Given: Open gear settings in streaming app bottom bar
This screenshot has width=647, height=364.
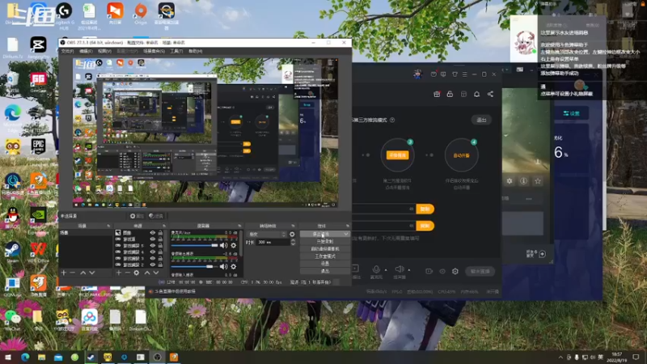Looking at the screenshot, I should [x=455, y=271].
